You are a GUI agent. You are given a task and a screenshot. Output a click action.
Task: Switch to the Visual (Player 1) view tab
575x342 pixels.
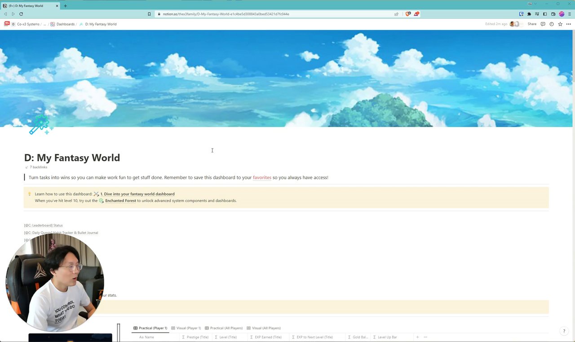coord(186,328)
